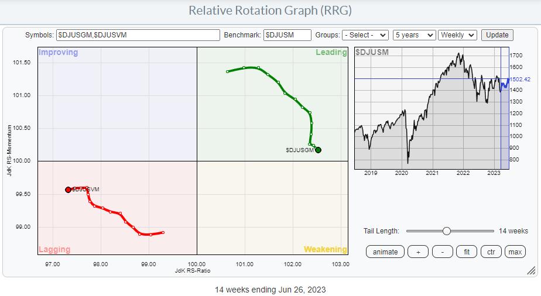The image size is (541, 296).
Task: Click the Improving quadrant label
Action: (58, 53)
